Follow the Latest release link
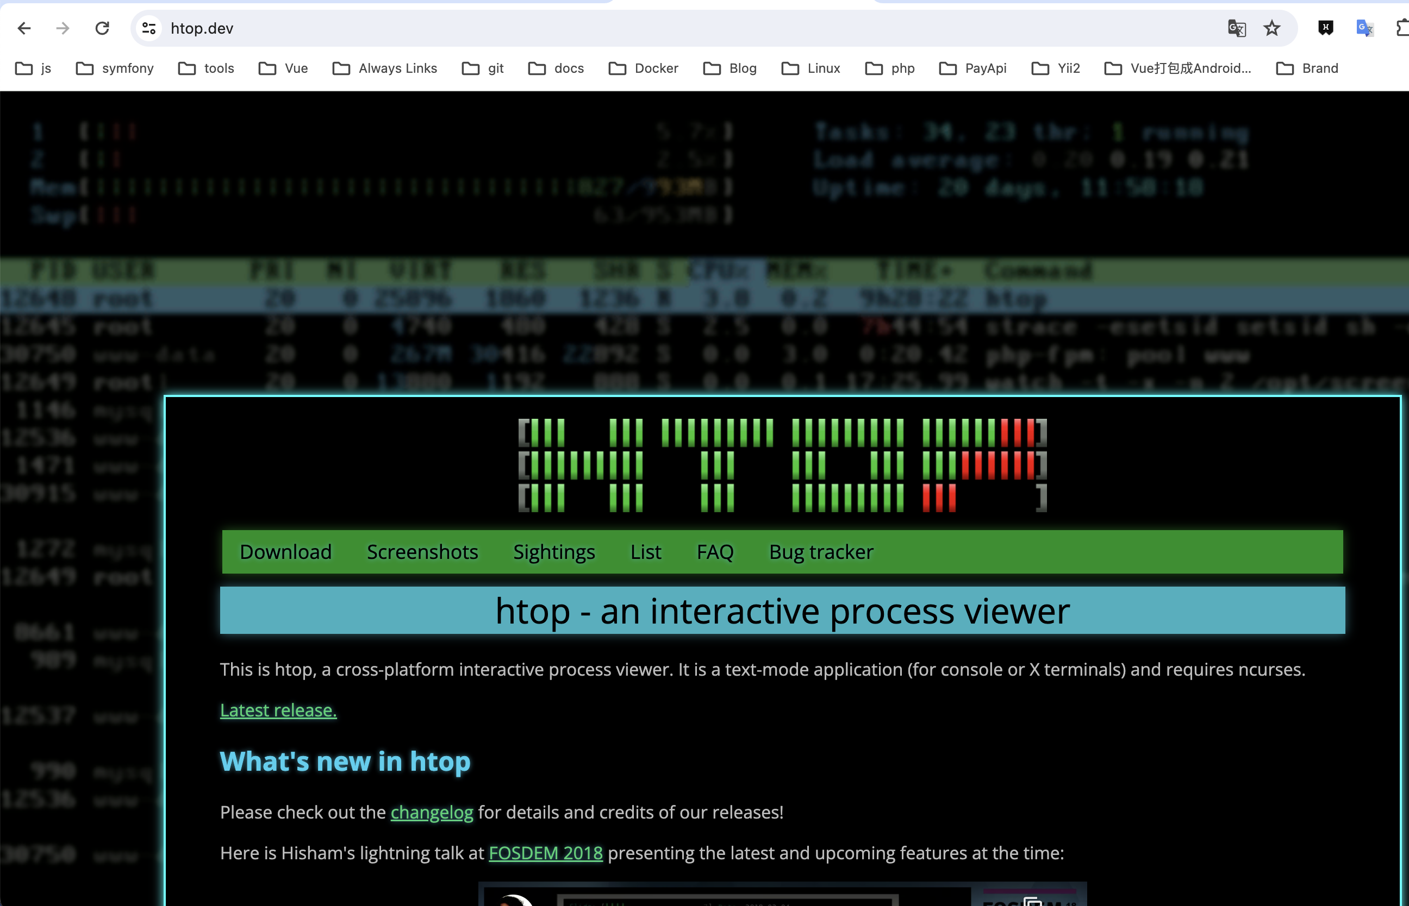Screen dimensions: 1409x906 [278, 710]
